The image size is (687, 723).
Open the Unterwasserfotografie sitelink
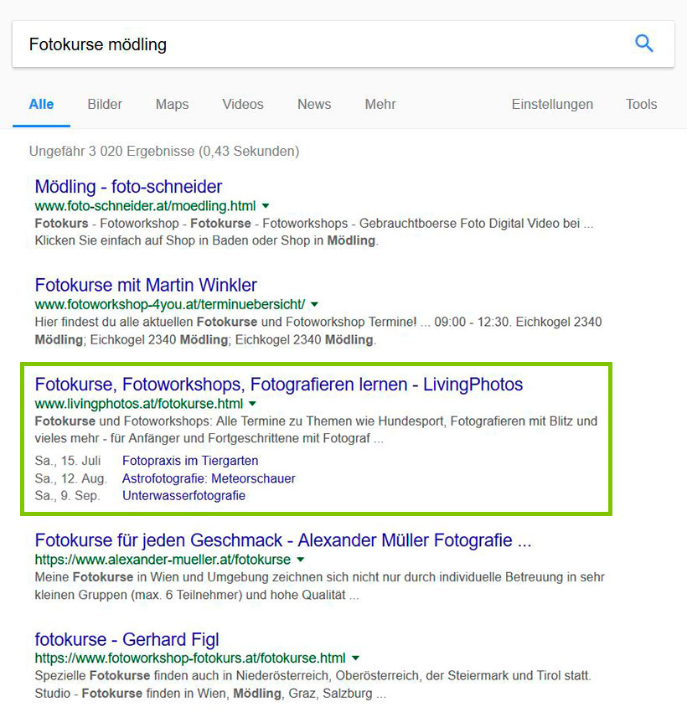(183, 496)
